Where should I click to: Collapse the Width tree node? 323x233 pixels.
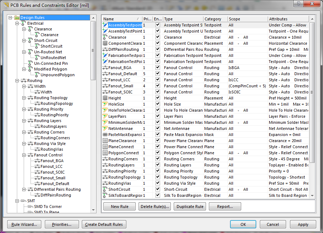point(24,87)
